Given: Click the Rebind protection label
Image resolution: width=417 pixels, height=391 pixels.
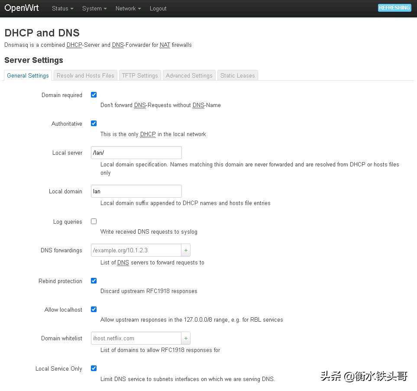Looking at the screenshot, I should point(60,281).
